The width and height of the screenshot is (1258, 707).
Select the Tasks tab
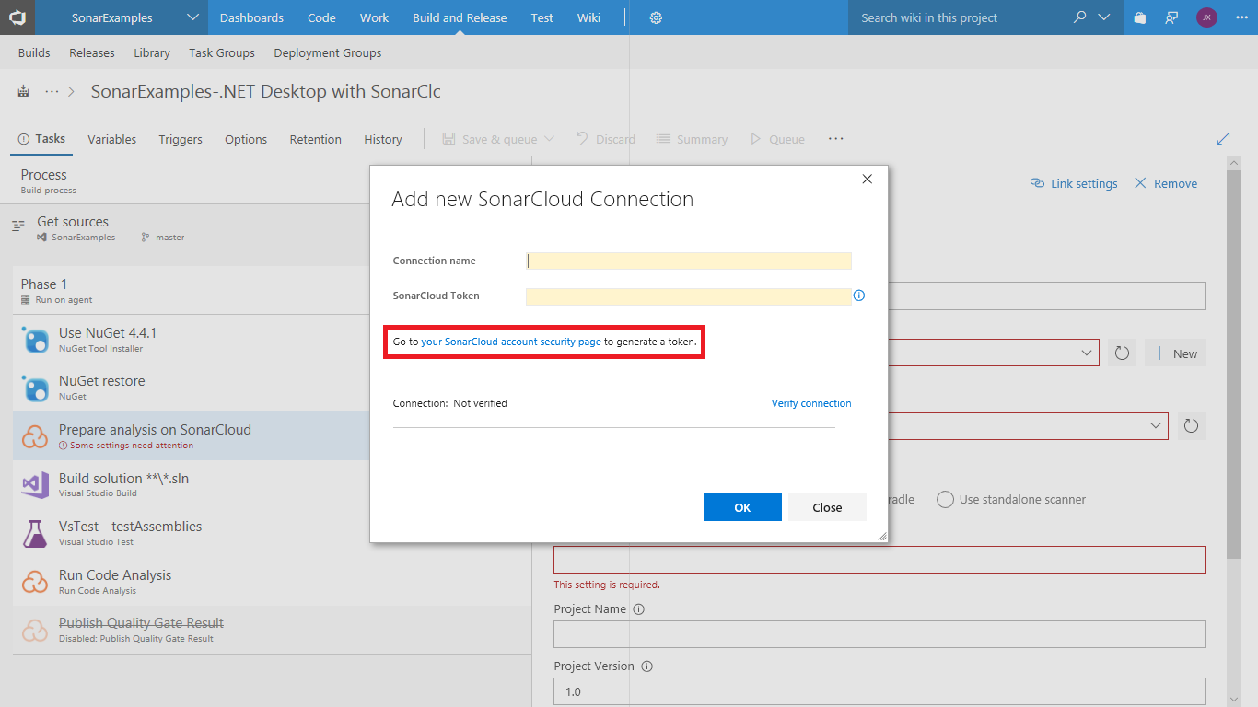[x=41, y=139]
